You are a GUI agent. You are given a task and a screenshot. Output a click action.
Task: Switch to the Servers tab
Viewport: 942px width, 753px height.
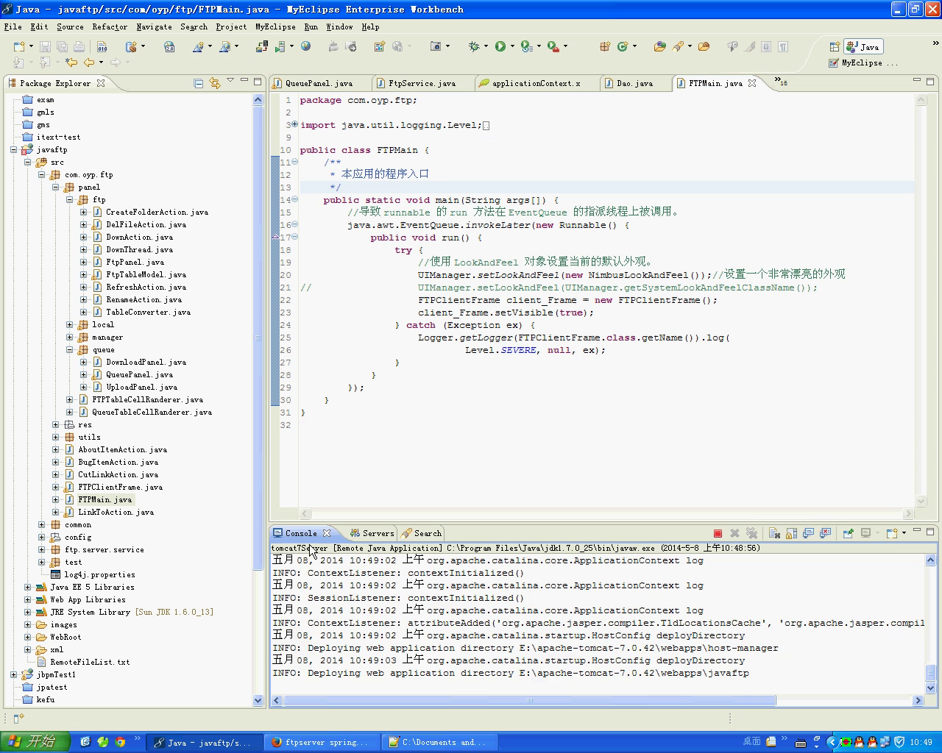372,533
